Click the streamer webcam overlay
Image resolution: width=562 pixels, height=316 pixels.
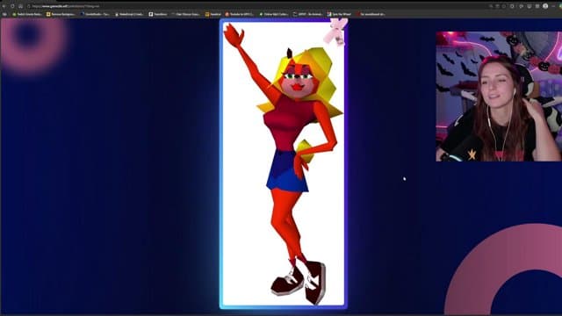click(499, 97)
